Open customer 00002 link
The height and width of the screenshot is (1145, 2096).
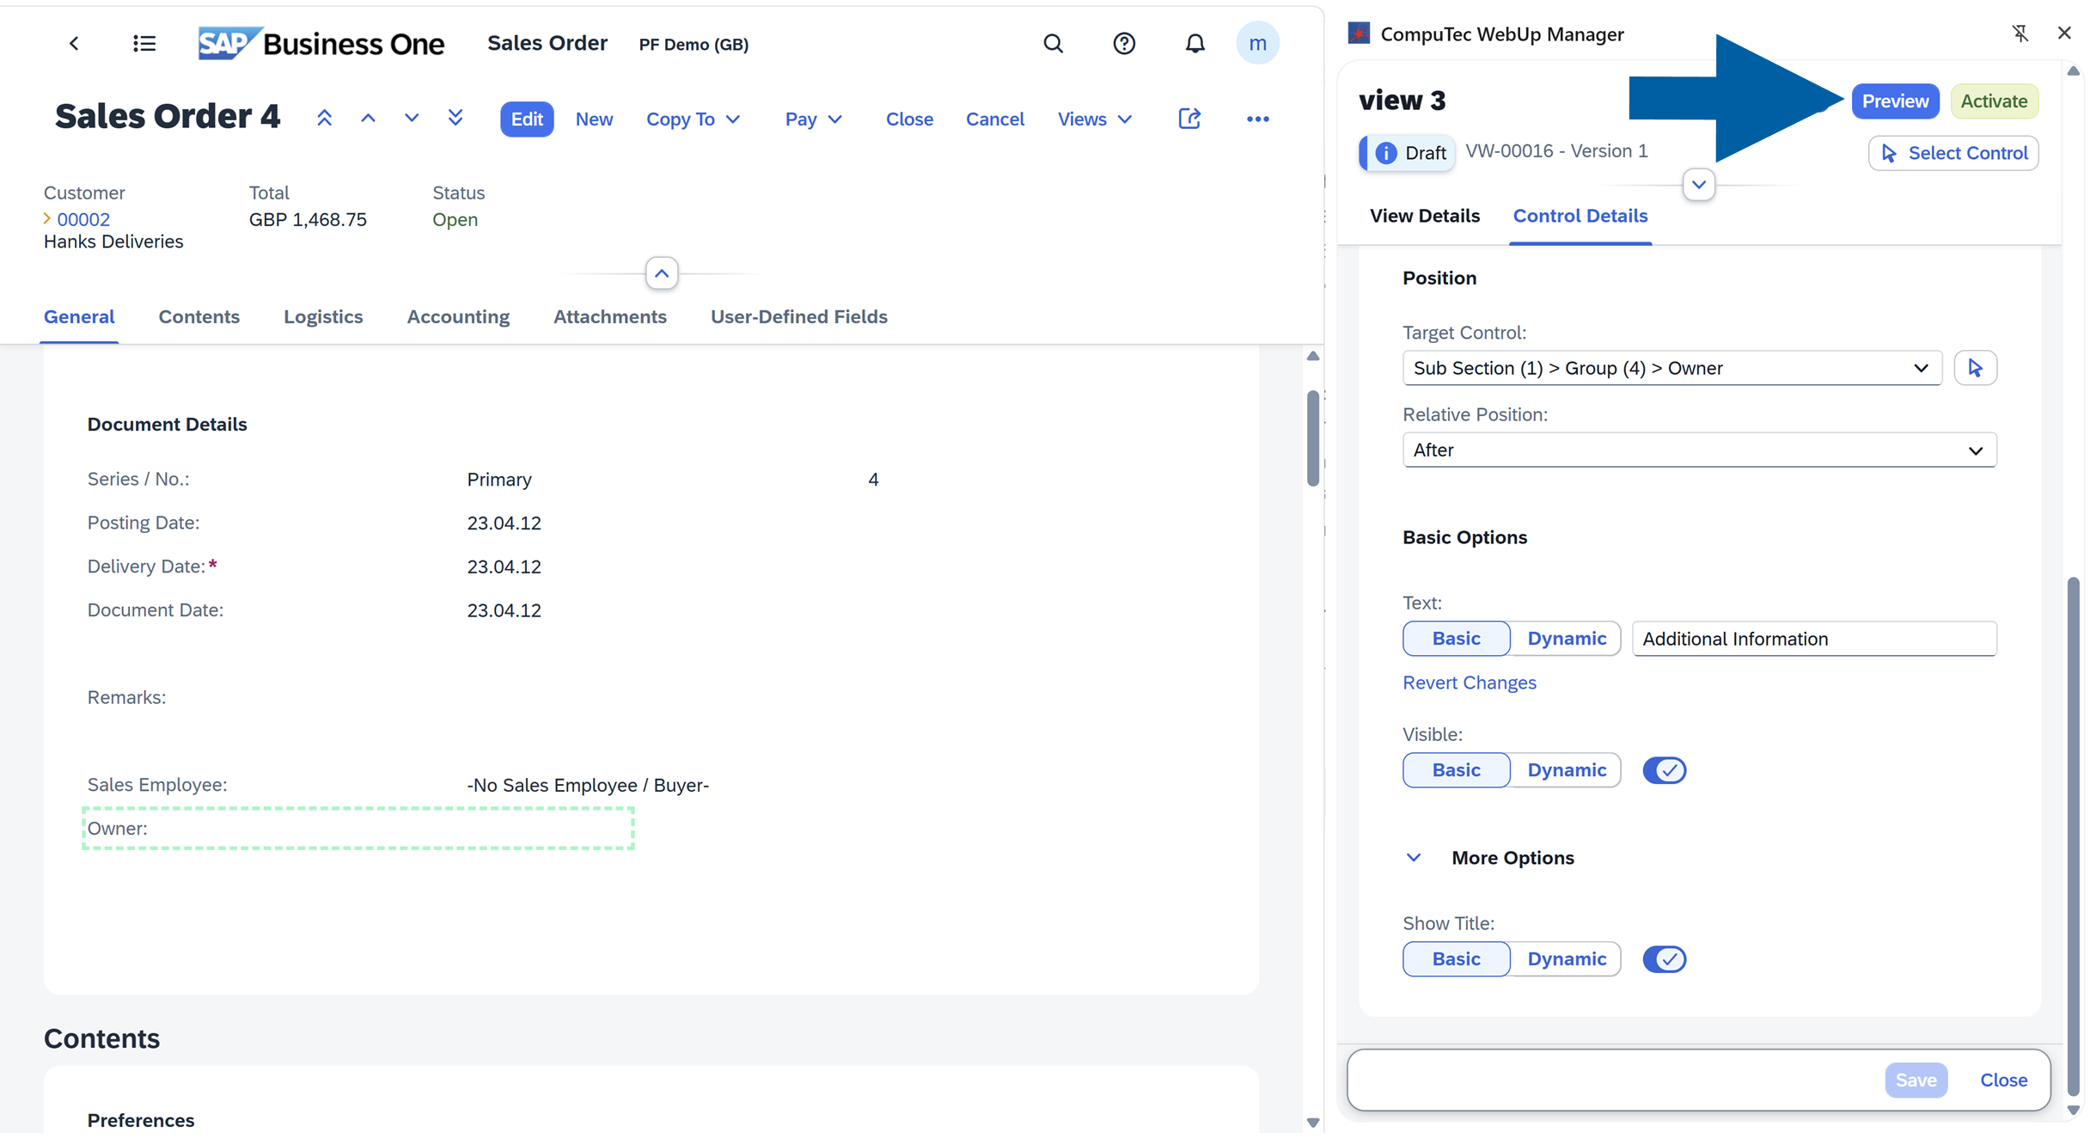point(83,219)
